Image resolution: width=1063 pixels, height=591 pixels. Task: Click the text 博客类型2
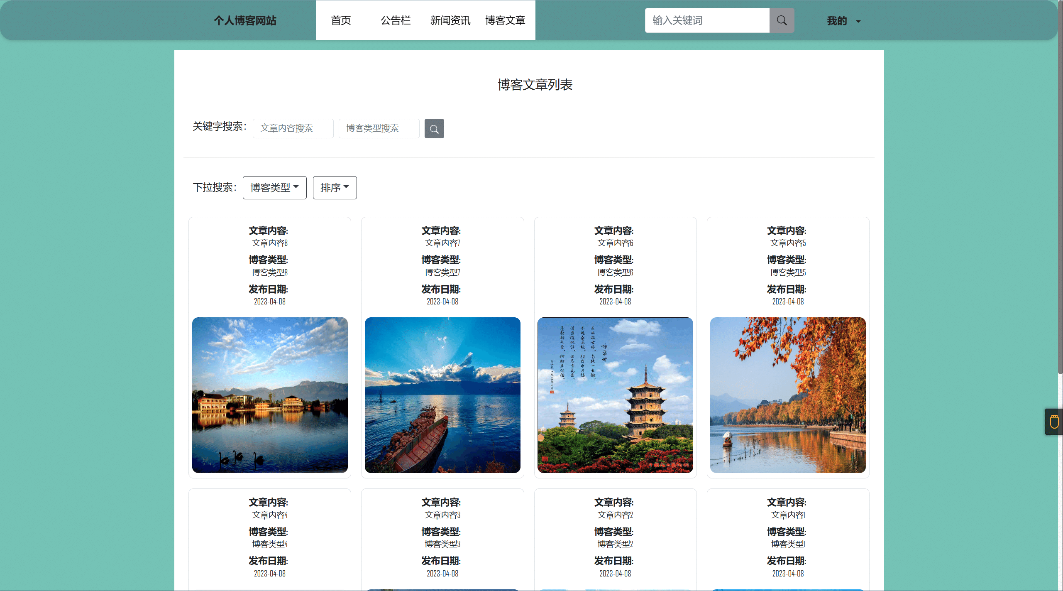pyautogui.click(x=615, y=544)
